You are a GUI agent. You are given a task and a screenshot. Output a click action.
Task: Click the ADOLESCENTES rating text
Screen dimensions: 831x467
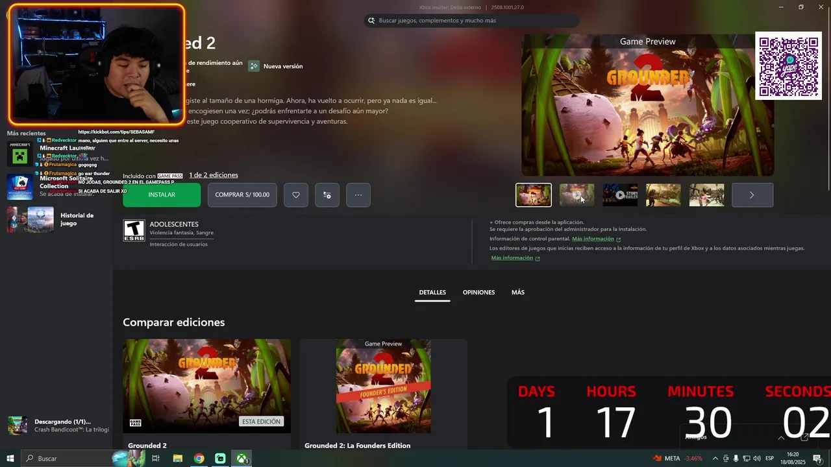(x=174, y=224)
